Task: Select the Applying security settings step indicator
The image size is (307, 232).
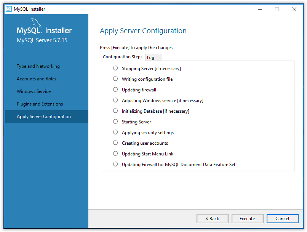Action: point(115,132)
